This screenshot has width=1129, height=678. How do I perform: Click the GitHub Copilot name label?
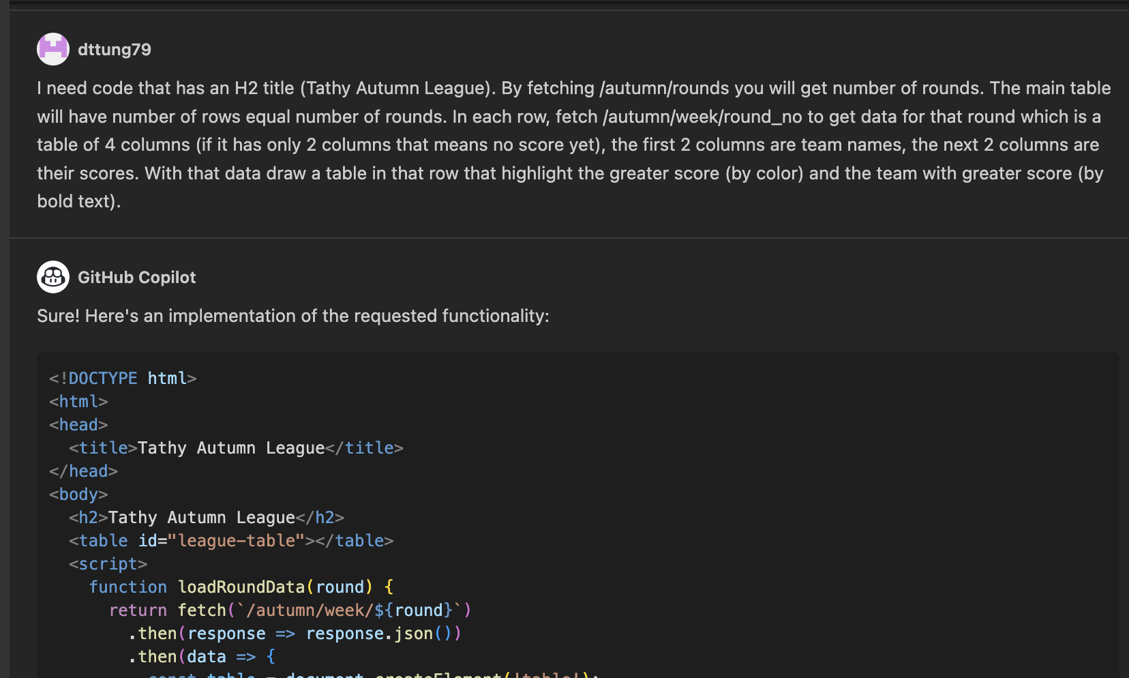pyautogui.click(x=136, y=278)
